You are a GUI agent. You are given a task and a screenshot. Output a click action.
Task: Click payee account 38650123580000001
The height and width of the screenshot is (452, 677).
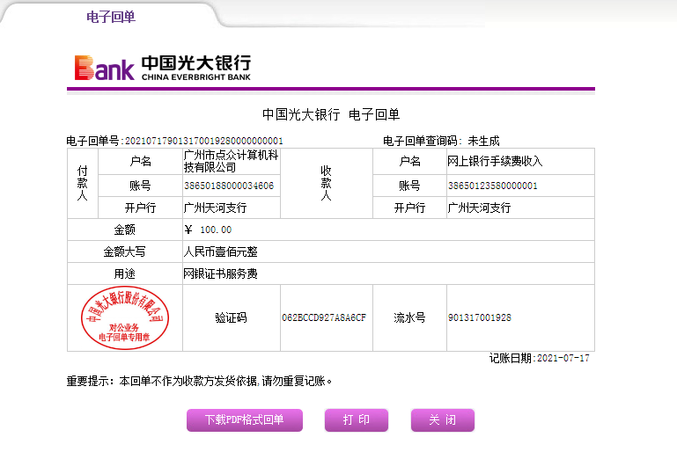[493, 186]
